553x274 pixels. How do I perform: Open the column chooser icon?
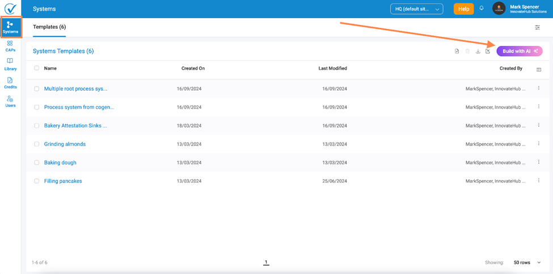[x=539, y=70]
